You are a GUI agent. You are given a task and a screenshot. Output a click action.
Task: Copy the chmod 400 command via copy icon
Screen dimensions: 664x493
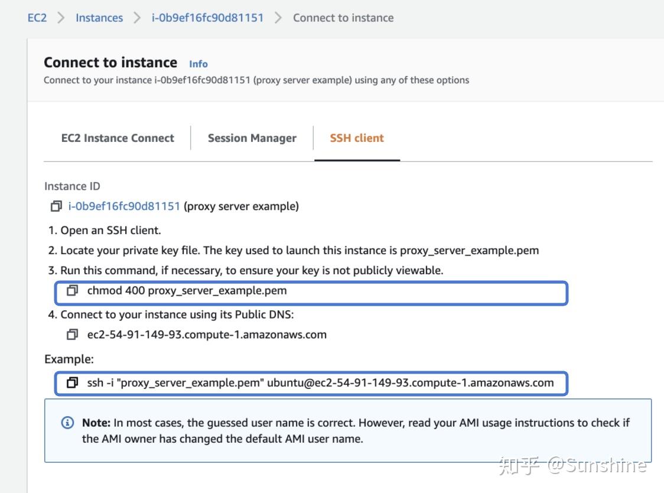(71, 290)
